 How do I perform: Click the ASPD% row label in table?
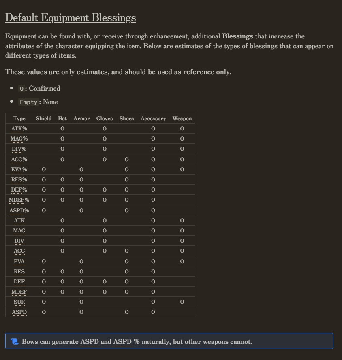[19, 210]
